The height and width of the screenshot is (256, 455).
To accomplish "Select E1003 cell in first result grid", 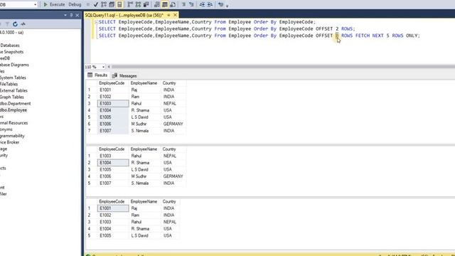I will (113, 104).
